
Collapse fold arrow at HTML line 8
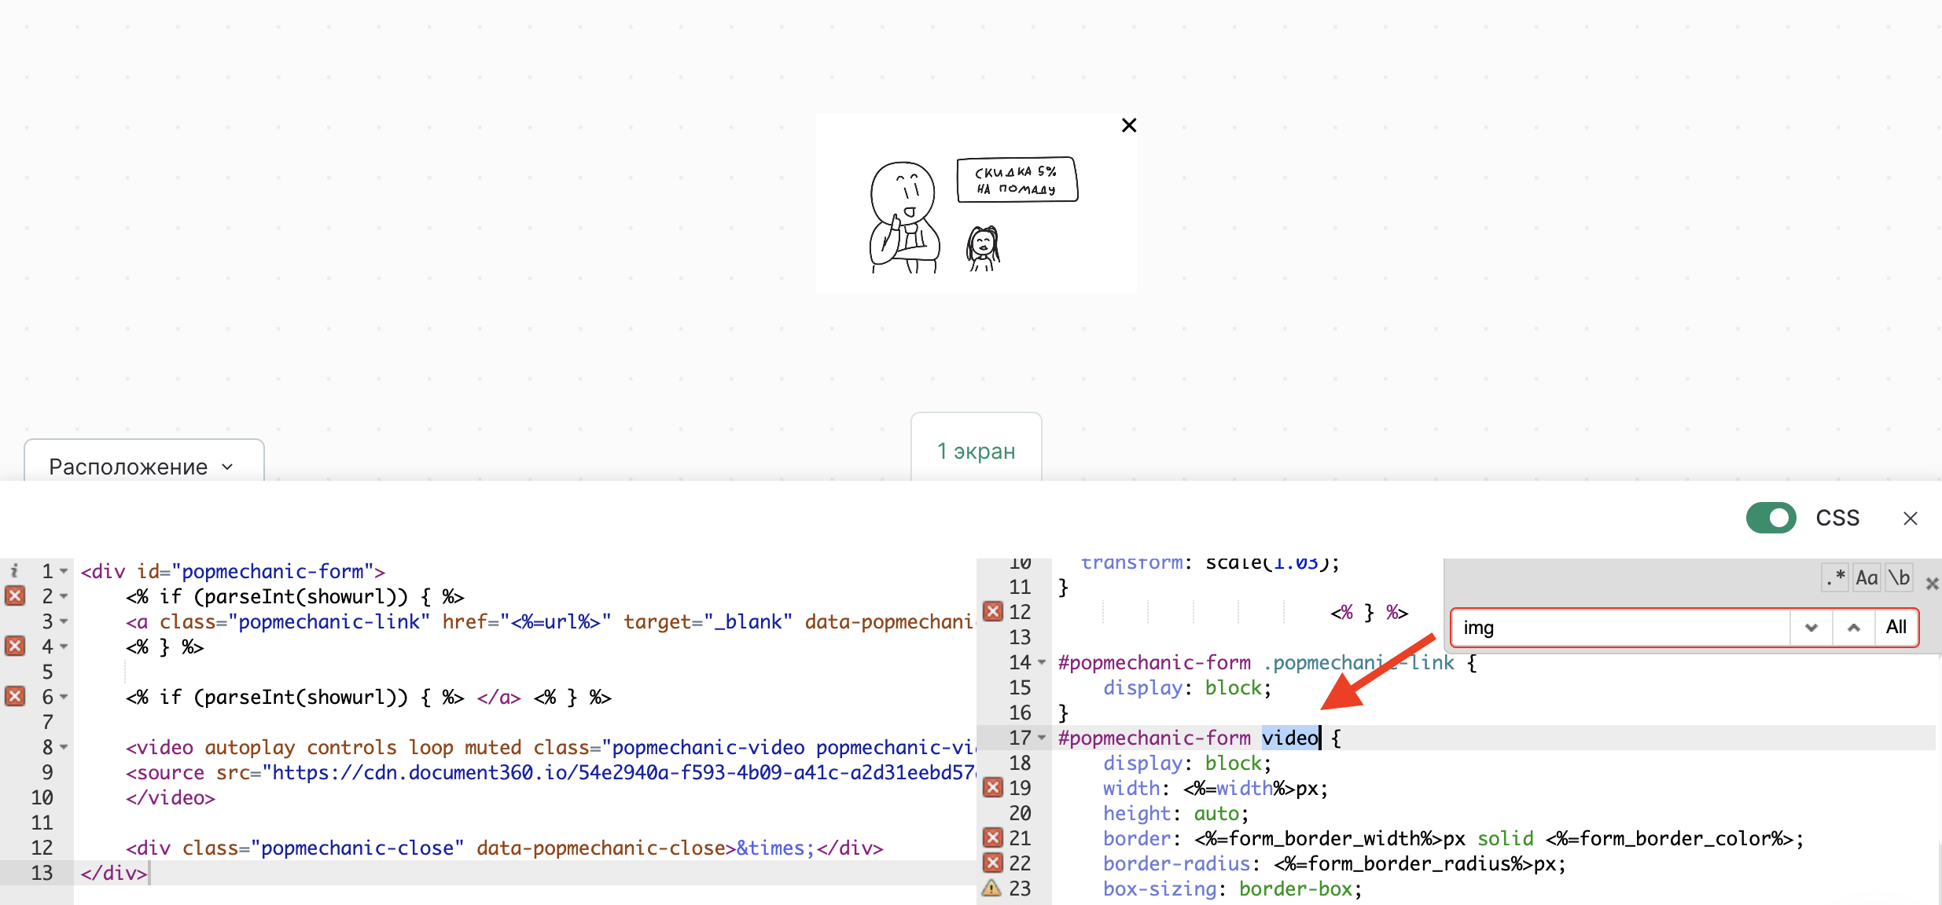64,747
